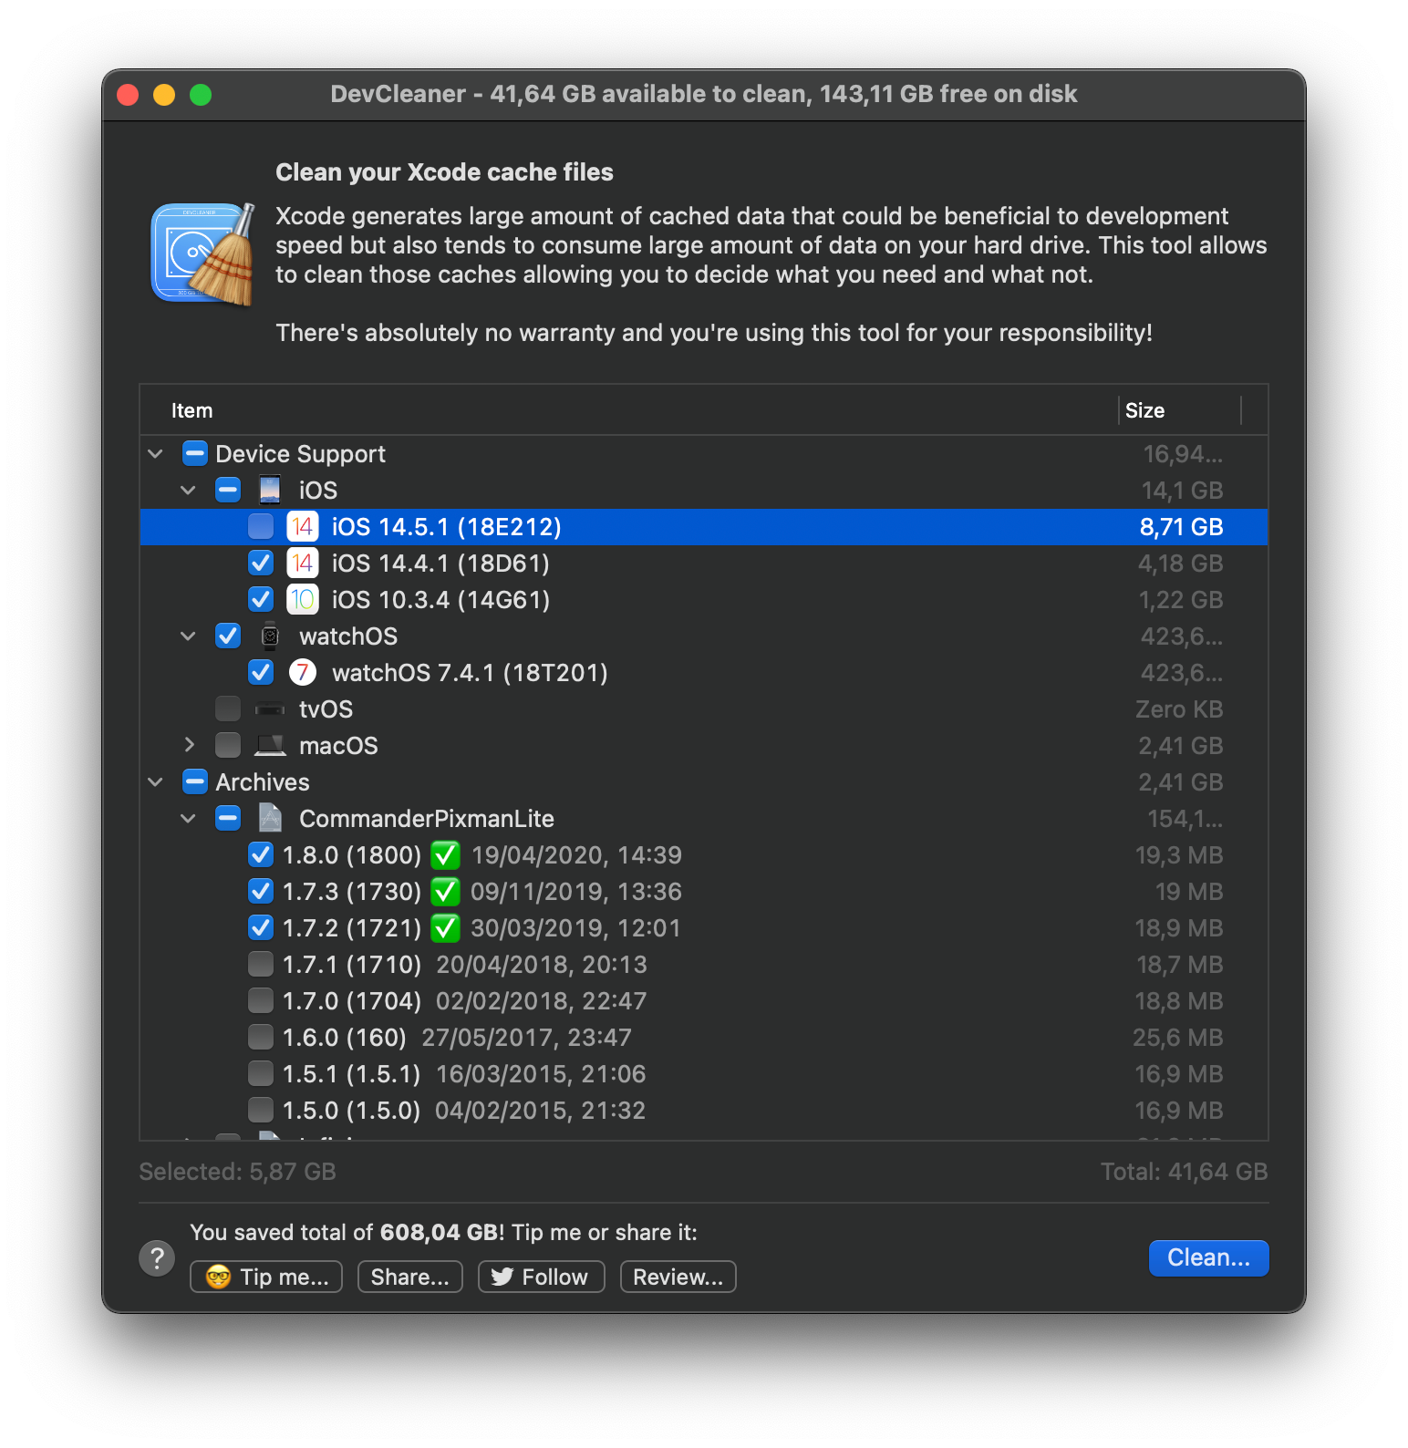Screen dimensions: 1408x1448
Task: Open the Tip me... dialog
Action: (x=266, y=1277)
